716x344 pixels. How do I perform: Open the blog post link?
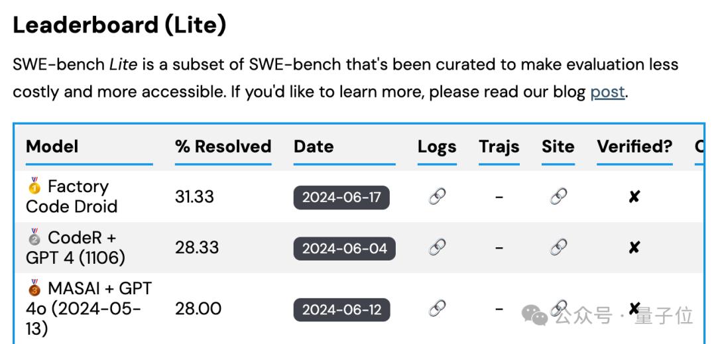[x=607, y=91]
